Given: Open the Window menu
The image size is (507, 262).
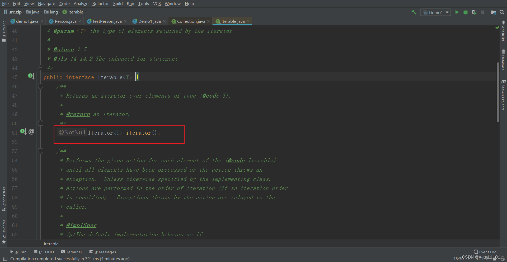Looking at the screenshot, I should pos(172,3).
